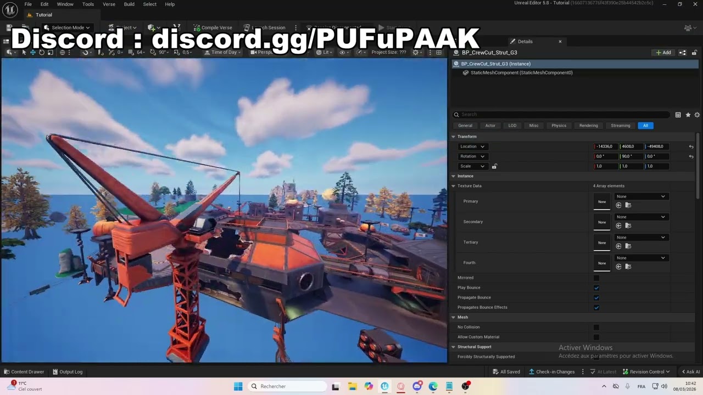Image resolution: width=703 pixels, height=395 pixels.
Task: Select the rotate gizmo tool in viewport
Action: (42, 53)
